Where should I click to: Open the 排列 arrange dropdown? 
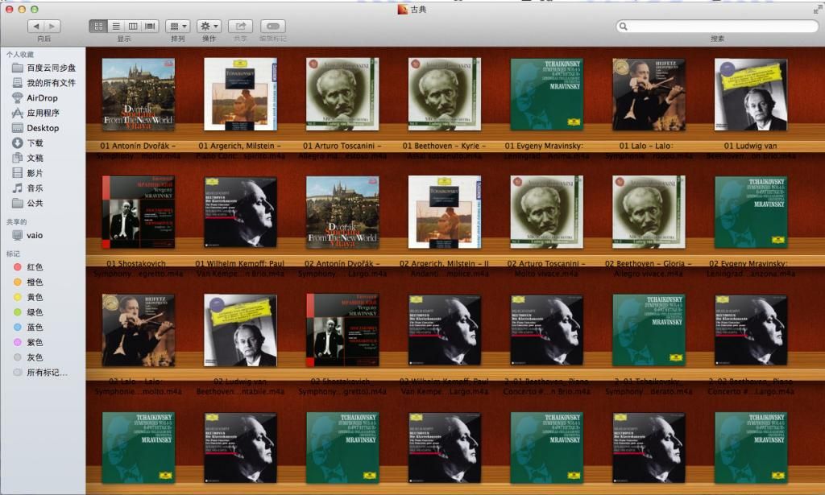177,27
